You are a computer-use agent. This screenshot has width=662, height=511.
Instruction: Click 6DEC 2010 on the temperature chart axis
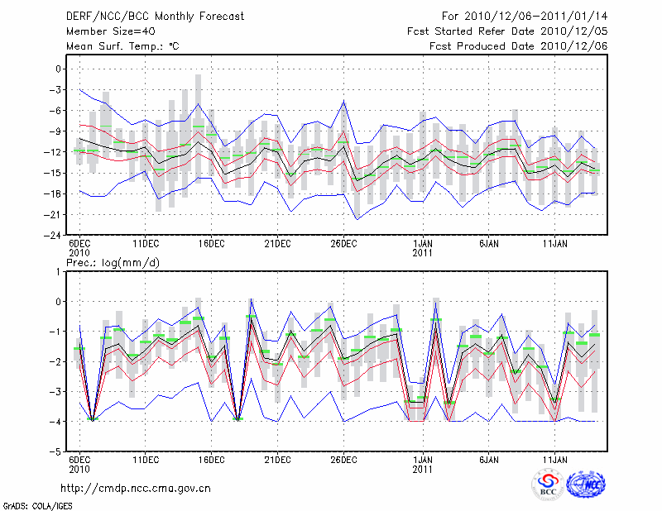click(79, 248)
